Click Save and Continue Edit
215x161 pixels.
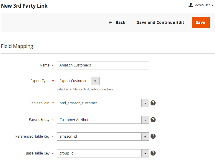pyautogui.click(x=161, y=22)
